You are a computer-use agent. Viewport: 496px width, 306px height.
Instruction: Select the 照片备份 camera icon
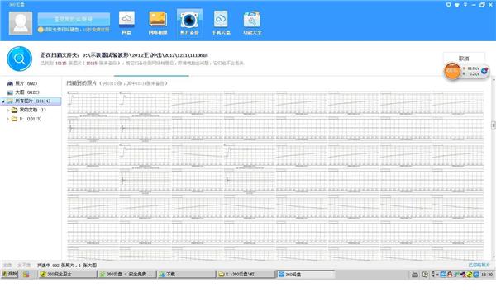coord(189,23)
